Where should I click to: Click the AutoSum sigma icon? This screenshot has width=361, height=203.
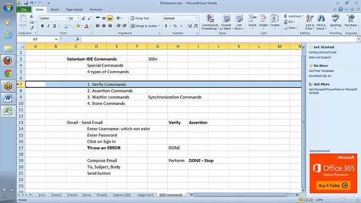pos(285,16)
